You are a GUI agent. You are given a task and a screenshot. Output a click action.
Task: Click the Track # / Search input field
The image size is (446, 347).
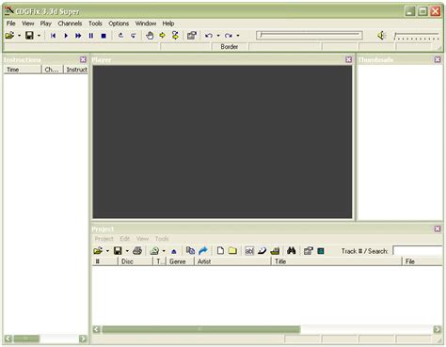click(418, 251)
